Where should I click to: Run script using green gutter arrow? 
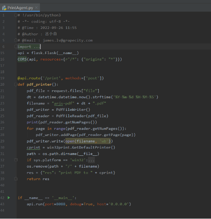9,198
